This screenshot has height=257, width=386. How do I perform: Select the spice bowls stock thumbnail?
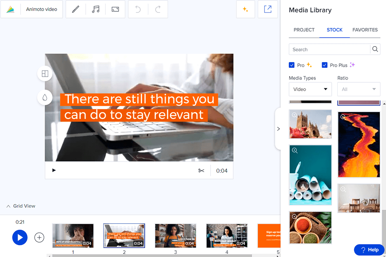point(310,228)
